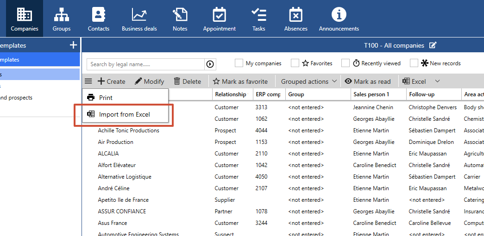
Task: Open the Appointment calendar icon
Action: point(219,14)
